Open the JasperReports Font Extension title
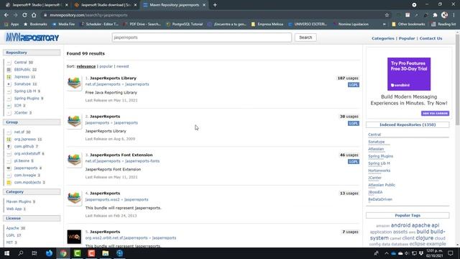This screenshot has height=259, width=460. pyautogui.click(x=121, y=155)
